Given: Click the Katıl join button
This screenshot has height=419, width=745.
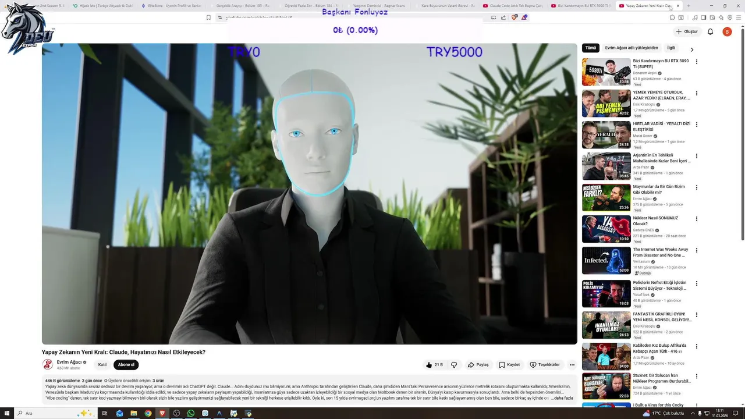Looking at the screenshot, I should coord(102,365).
